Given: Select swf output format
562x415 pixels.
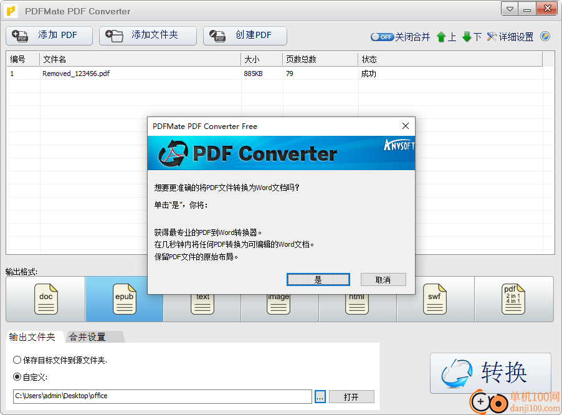Looking at the screenshot, I should tap(434, 299).
